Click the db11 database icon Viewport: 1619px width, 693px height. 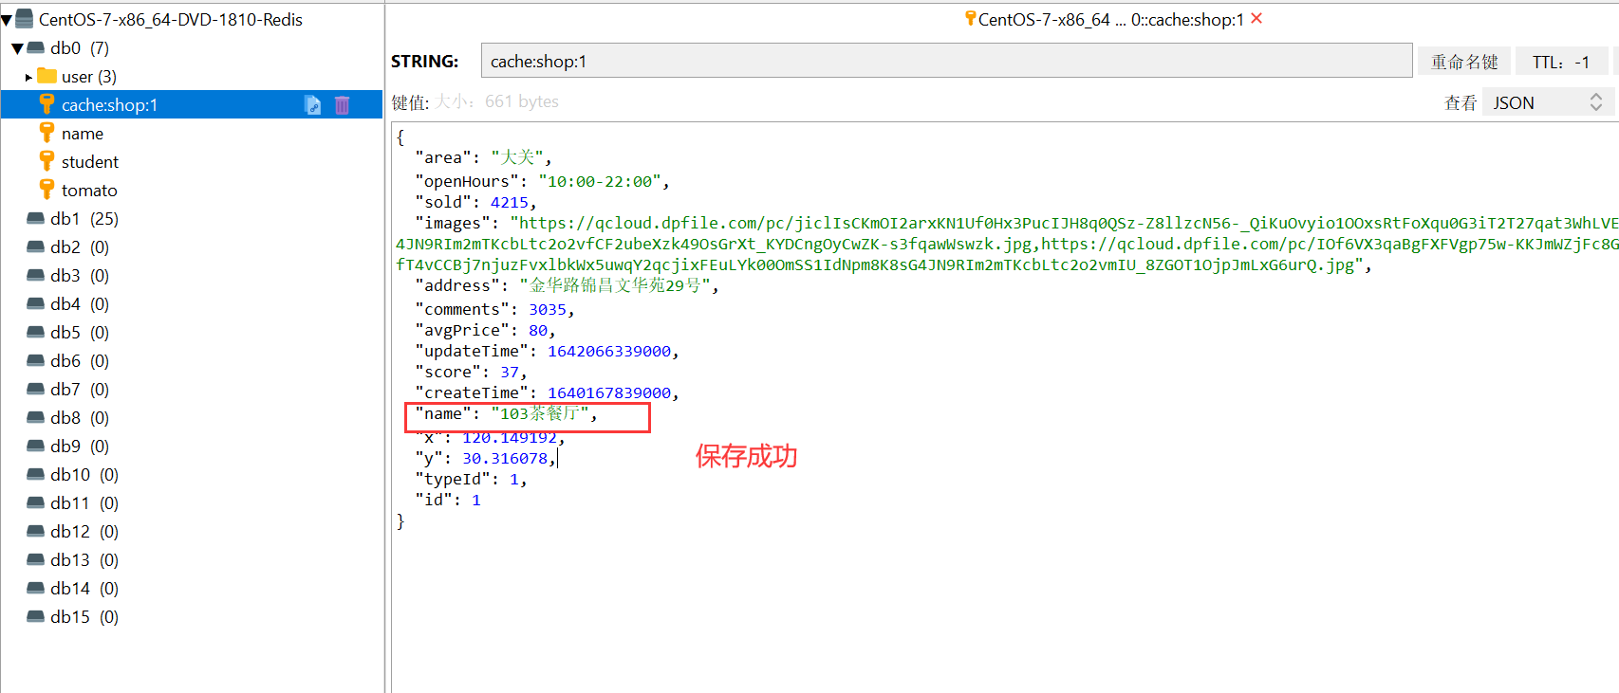(x=36, y=502)
